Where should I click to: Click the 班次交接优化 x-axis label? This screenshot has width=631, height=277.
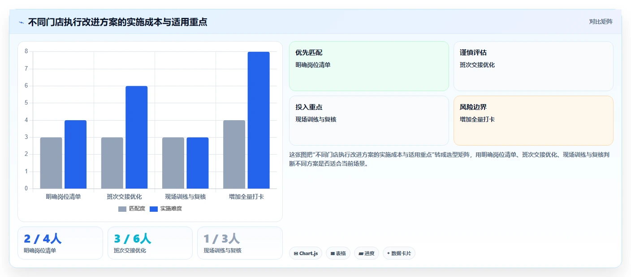point(125,197)
